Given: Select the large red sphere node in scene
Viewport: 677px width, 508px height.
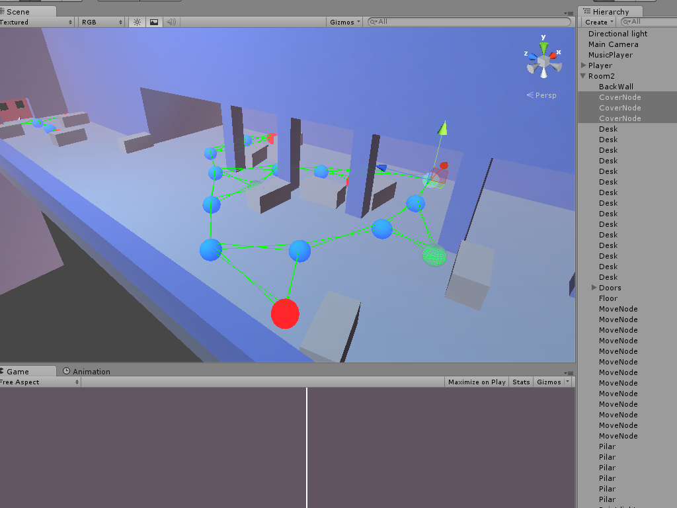Looking at the screenshot, I should coord(285,314).
